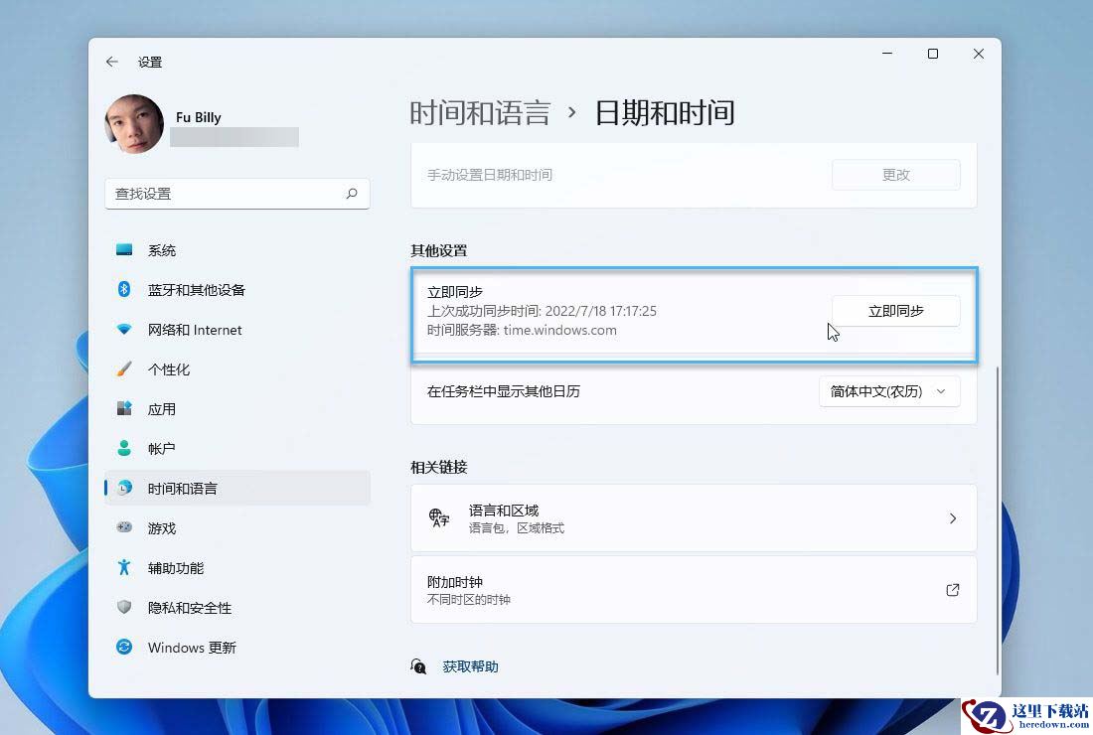The image size is (1093, 735).
Task: Open 简体中文(农历) calendar dropdown
Action: click(x=888, y=391)
